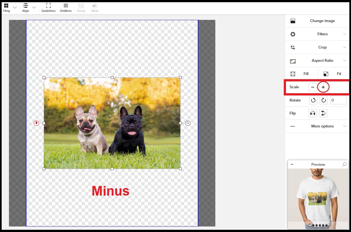Screen dimensions: 351x232
Task: Click the Scale label text
Action: pyautogui.click(x=294, y=87)
